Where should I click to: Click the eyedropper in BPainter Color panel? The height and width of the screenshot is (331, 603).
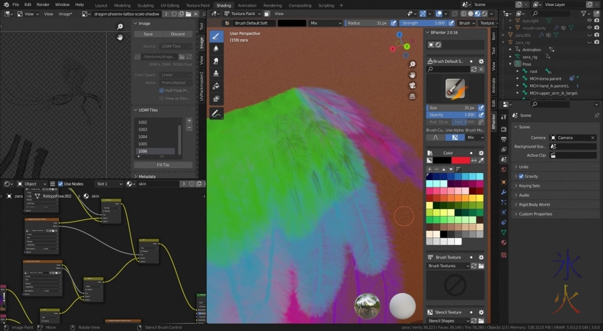(x=482, y=160)
